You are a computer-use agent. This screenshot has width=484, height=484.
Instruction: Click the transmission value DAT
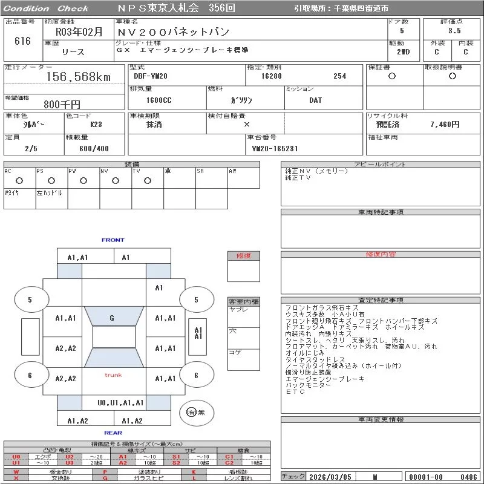(x=315, y=100)
